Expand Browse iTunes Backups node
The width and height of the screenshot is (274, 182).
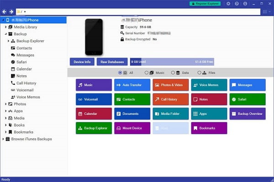[3, 139]
